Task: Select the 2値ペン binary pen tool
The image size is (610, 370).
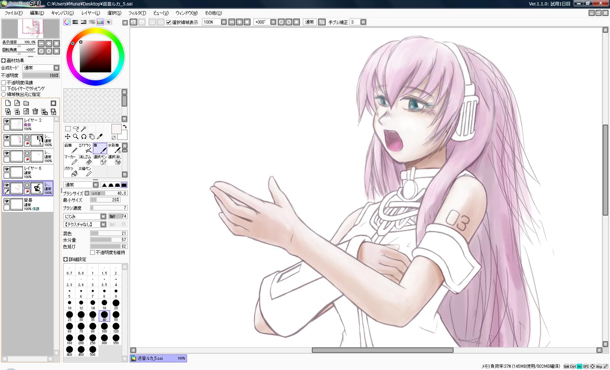Action: tap(85, 172)
